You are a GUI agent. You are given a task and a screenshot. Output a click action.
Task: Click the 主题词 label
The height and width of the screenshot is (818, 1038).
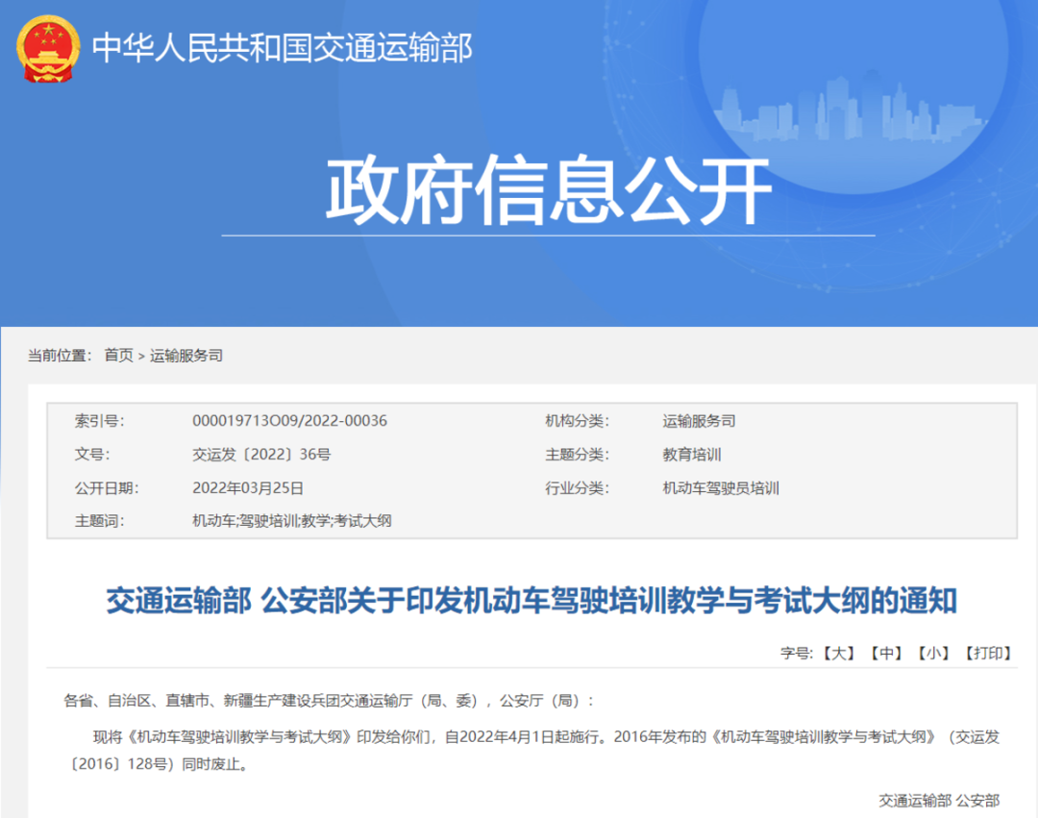(99, 521)
